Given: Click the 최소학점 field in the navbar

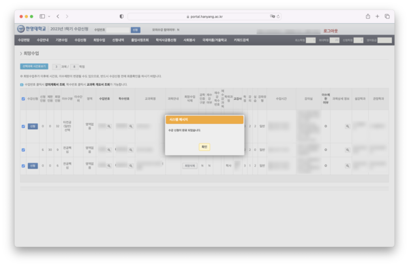Looking at the screenshot, I should point(311,40).
